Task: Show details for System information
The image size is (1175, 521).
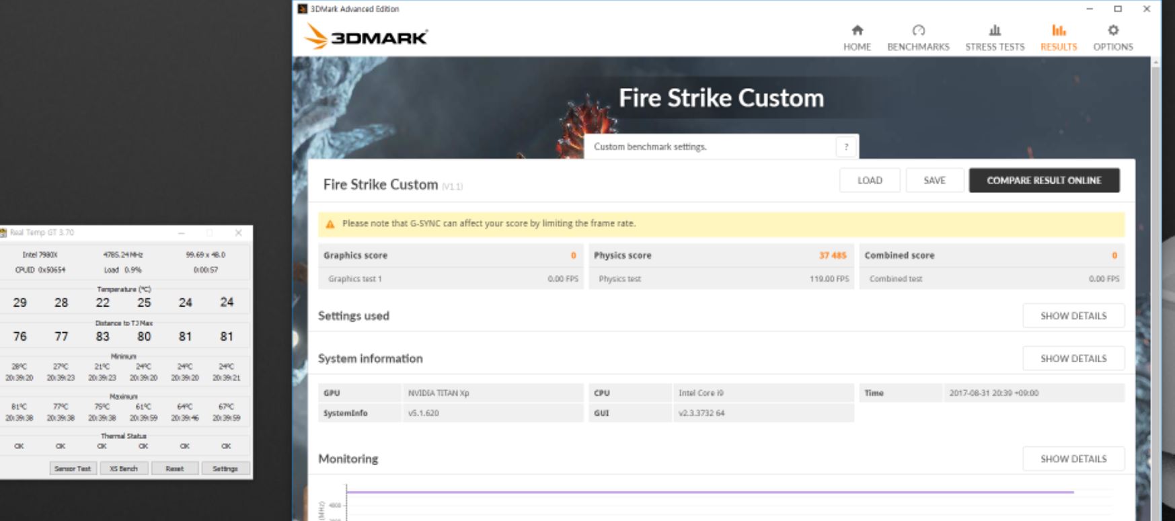Action: click(x=1073, y=358)
